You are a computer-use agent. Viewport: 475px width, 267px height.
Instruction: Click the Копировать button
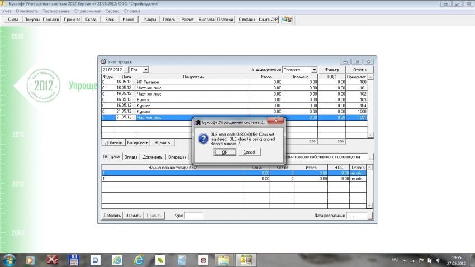tap(137, 142)
